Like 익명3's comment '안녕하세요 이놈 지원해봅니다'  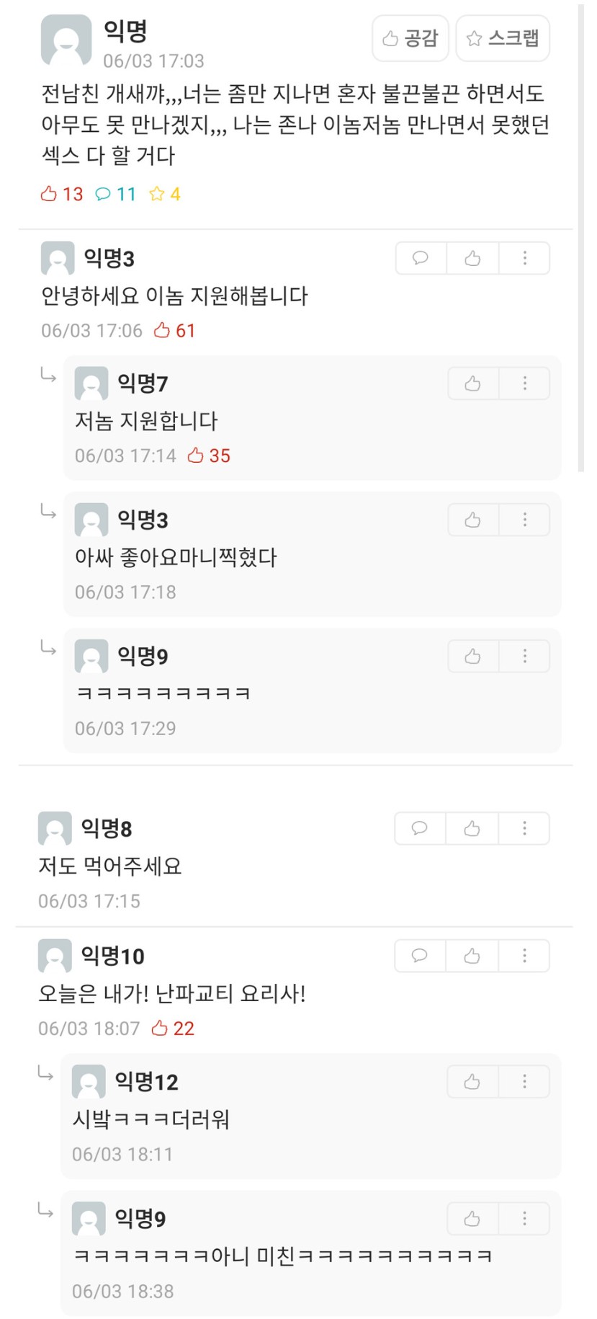(472, 258)
